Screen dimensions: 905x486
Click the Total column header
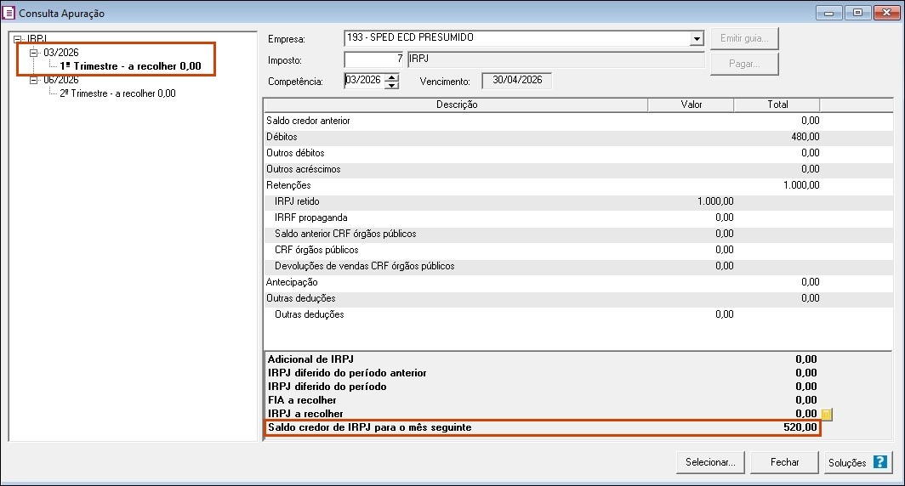(x=777, y=105)
